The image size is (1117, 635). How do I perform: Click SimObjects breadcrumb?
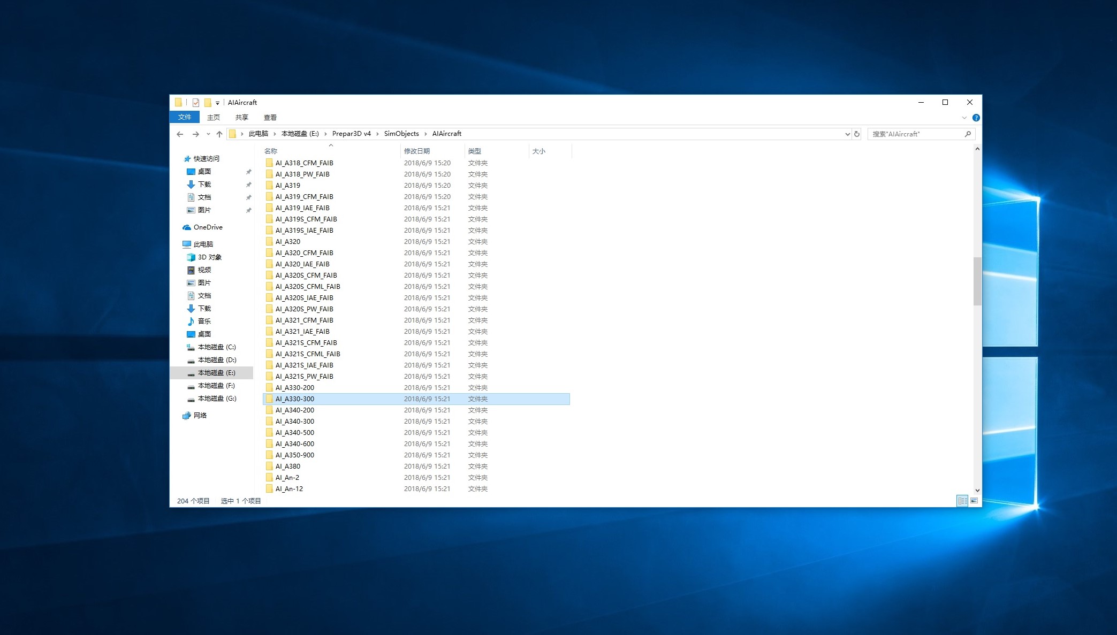401,134
